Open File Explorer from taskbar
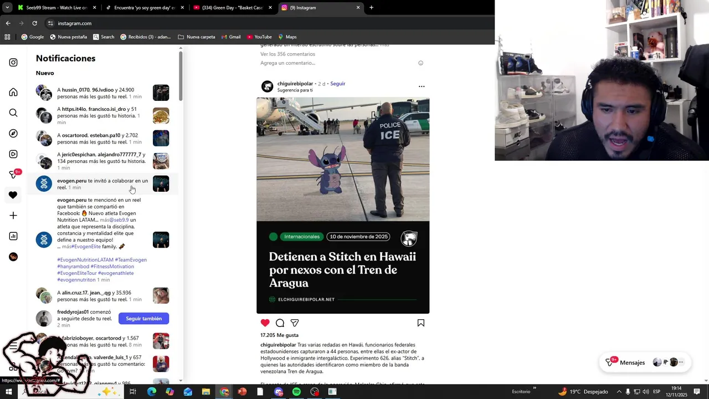This screenshot has height=399, width=709. coord(205,392)
